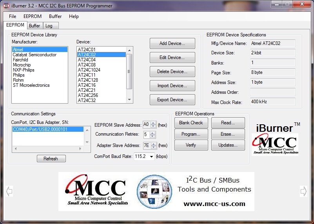Select device AT24C256

[102, 95]
